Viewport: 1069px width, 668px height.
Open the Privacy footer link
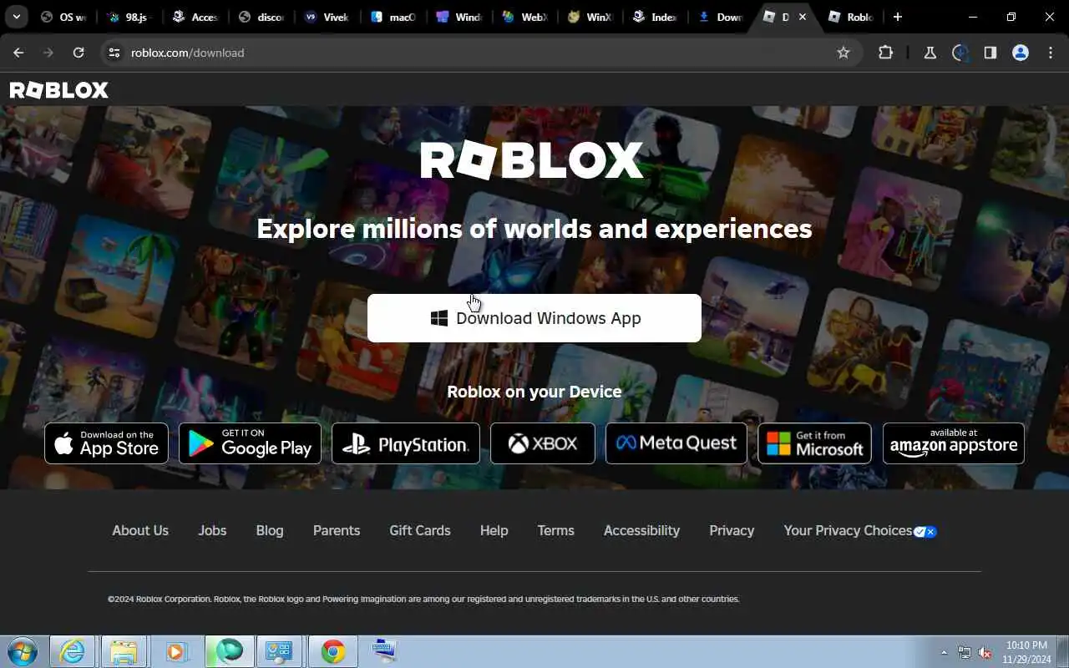tap(732, 530)
